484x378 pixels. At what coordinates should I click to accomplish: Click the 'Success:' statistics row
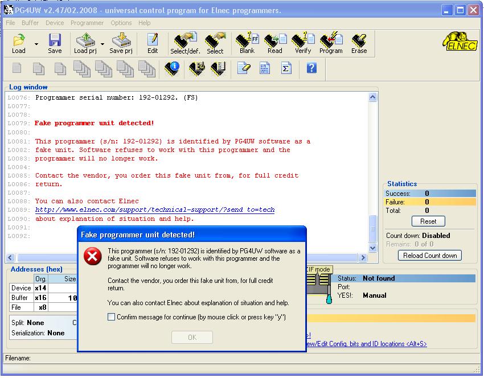tap(430, 194)
